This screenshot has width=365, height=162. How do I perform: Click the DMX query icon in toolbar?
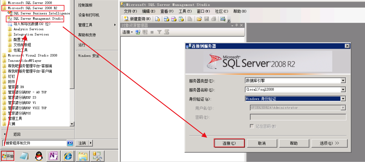pos(174,19)
